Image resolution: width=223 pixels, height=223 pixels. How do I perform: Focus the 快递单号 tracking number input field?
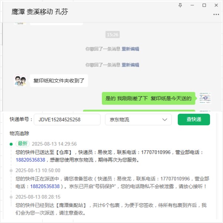67,120
